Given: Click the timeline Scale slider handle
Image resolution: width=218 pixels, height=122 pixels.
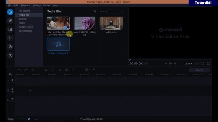Looking at the screenshot, I should 29,119.
